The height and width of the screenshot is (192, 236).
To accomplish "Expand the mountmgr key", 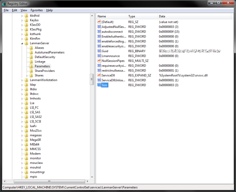I will click(x=22, y=172).
